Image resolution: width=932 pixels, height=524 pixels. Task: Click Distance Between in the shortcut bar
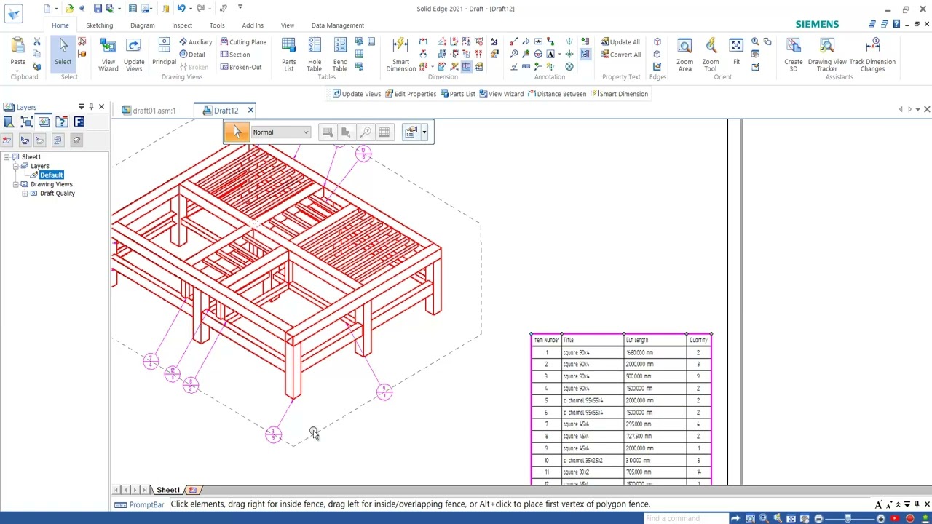tap(556, 94)
